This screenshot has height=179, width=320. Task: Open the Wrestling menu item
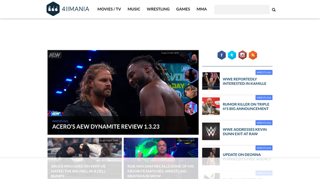click(158, 9)
